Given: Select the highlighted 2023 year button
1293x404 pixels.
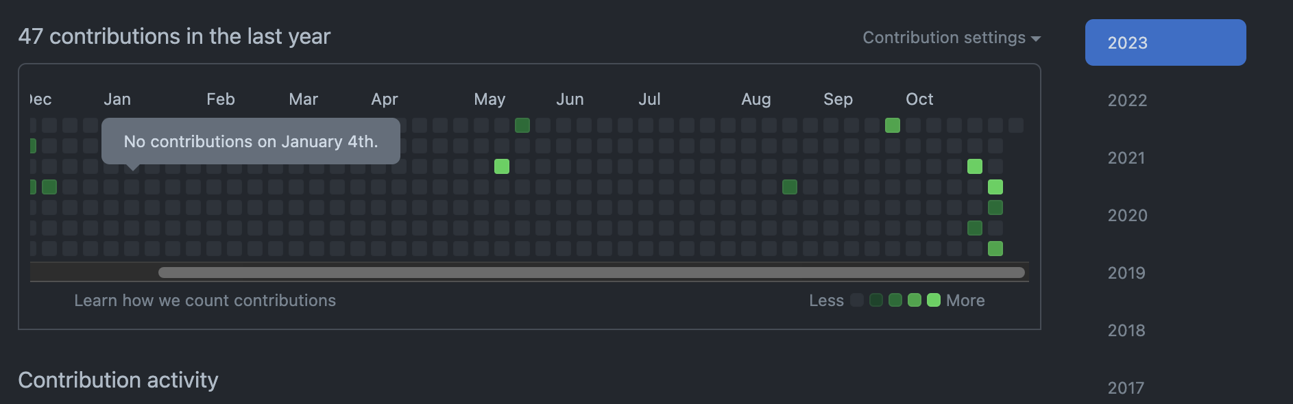Looking at the screenshot, I should [1165, 42].
